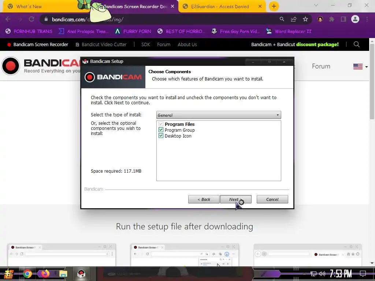
Task: Open the notification center icon
Action: [x=363, y=274]
